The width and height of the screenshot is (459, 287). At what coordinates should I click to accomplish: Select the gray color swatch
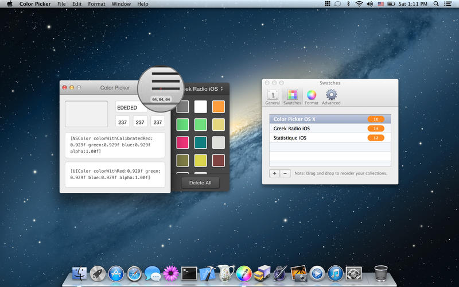183,107
